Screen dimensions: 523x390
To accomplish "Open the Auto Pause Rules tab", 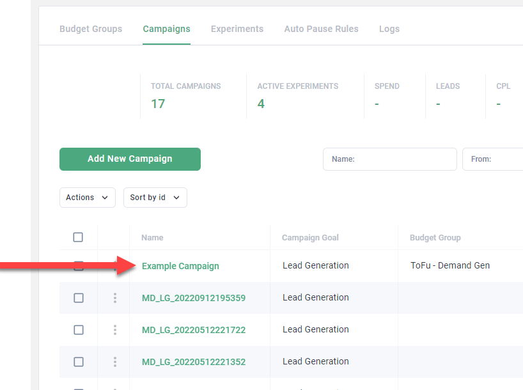I will pyautogui.click(x=321, y=29).
